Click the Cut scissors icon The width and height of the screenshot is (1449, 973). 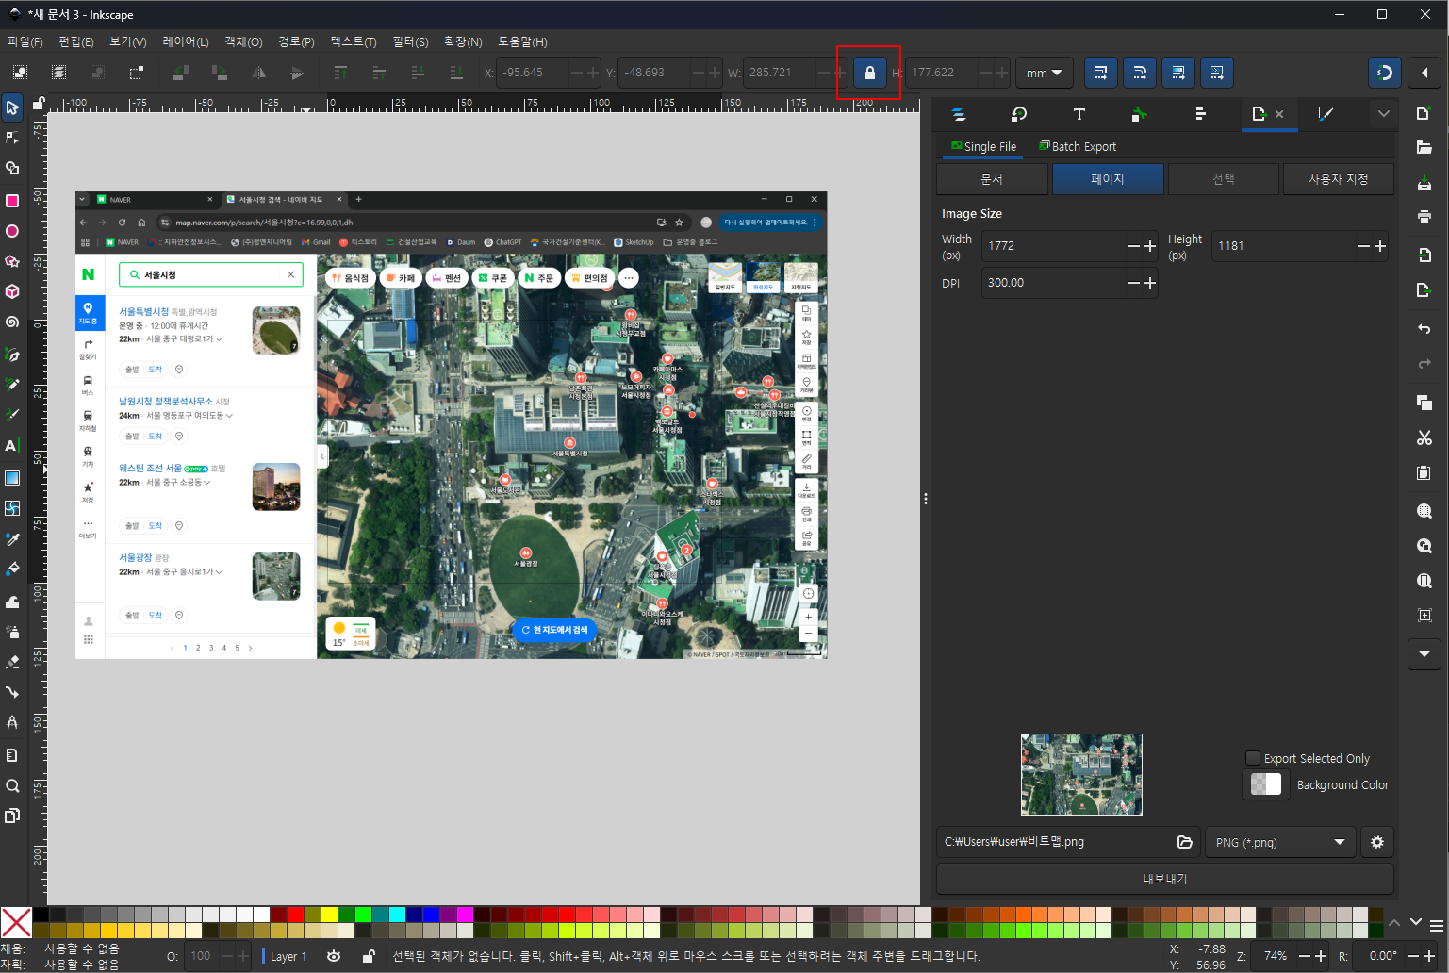click(x=1424, y=437)
